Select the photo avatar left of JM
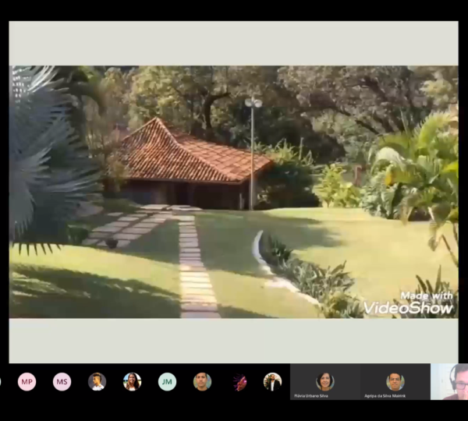The width and height of the screenshot is (468, 421). pos(132,381)
